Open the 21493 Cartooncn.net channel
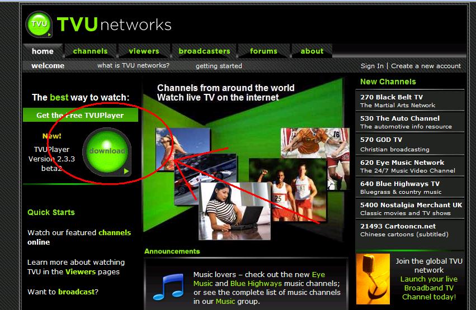476x310 pixels. click(x=410, y=230)
